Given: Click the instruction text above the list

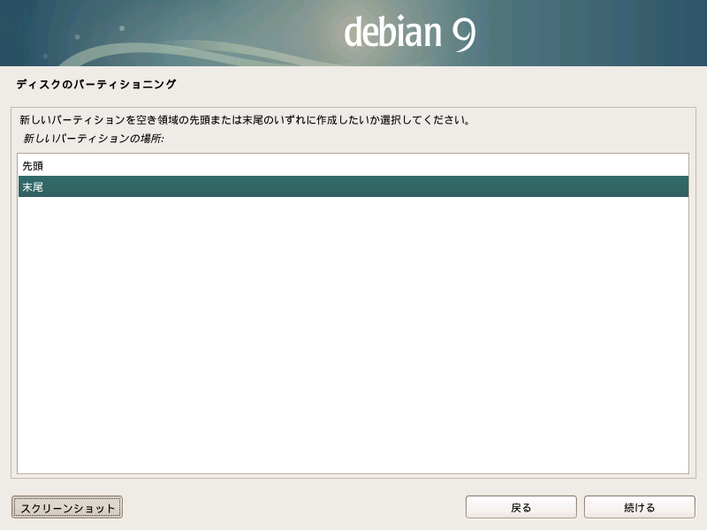Looking at the screenshot, I should tap(244, 119).
